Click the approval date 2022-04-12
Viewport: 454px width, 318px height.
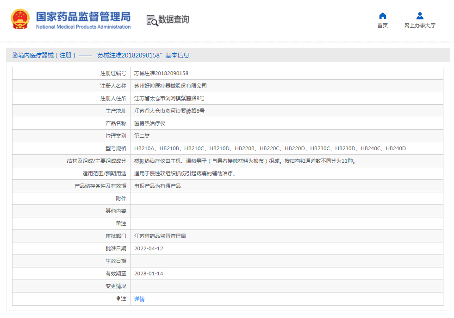(x=149, y=248)
